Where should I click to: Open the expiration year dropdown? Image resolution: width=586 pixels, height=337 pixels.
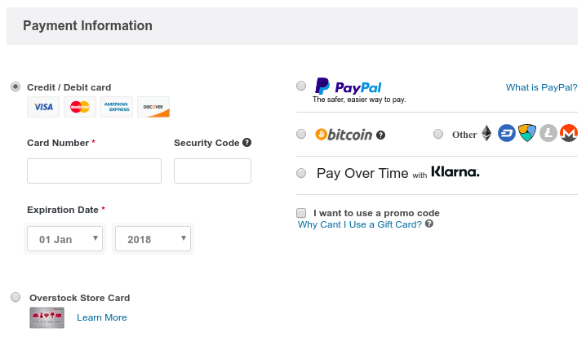click(x=153, y=239)
